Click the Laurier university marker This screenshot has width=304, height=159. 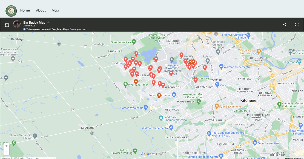(x=208, y=61)
